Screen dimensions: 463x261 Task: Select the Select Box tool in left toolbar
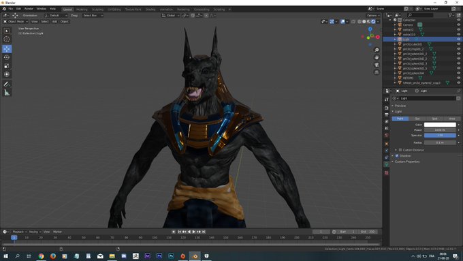click(x=7, y=31)
